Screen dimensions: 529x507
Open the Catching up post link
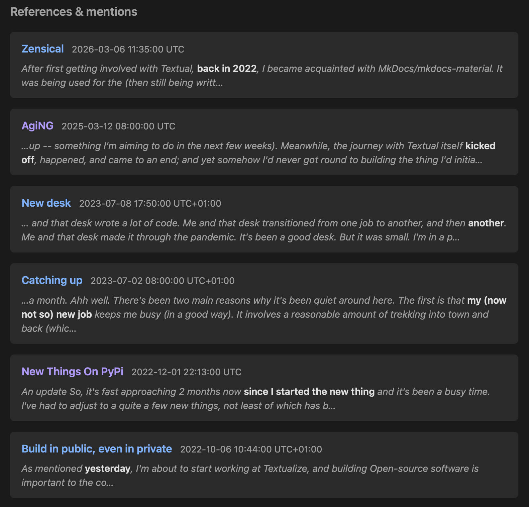click(x=52, y=280)
